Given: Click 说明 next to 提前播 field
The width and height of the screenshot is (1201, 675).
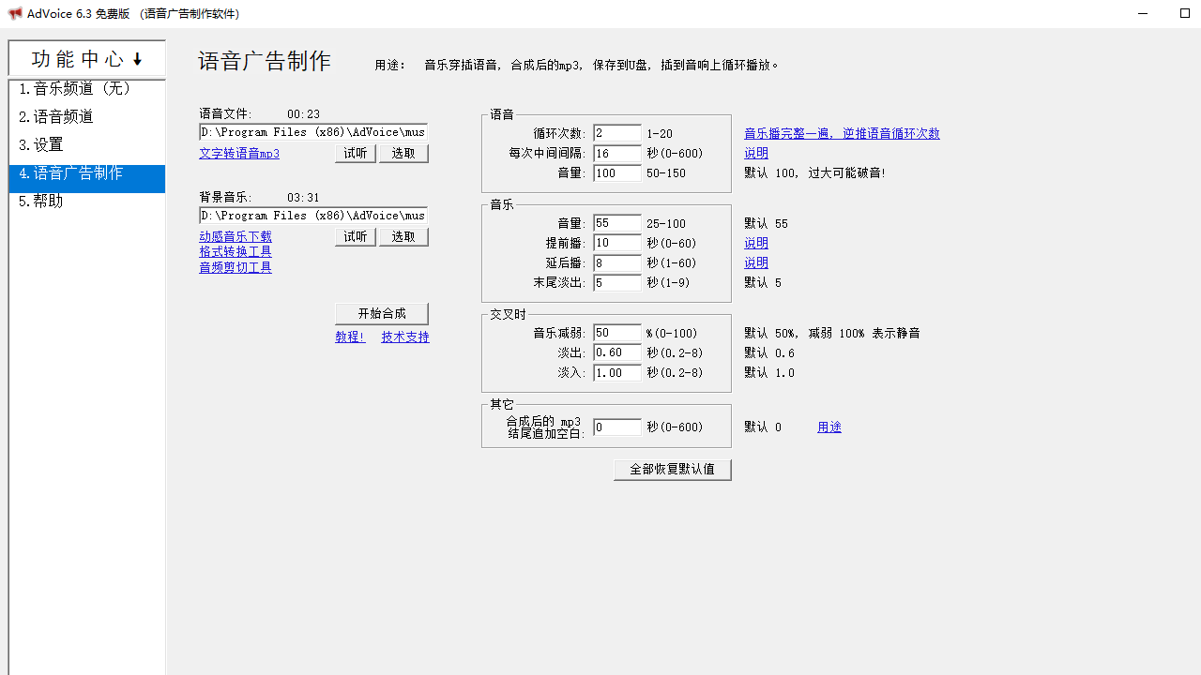Looking at the screenshot, I should pos(756,243).
